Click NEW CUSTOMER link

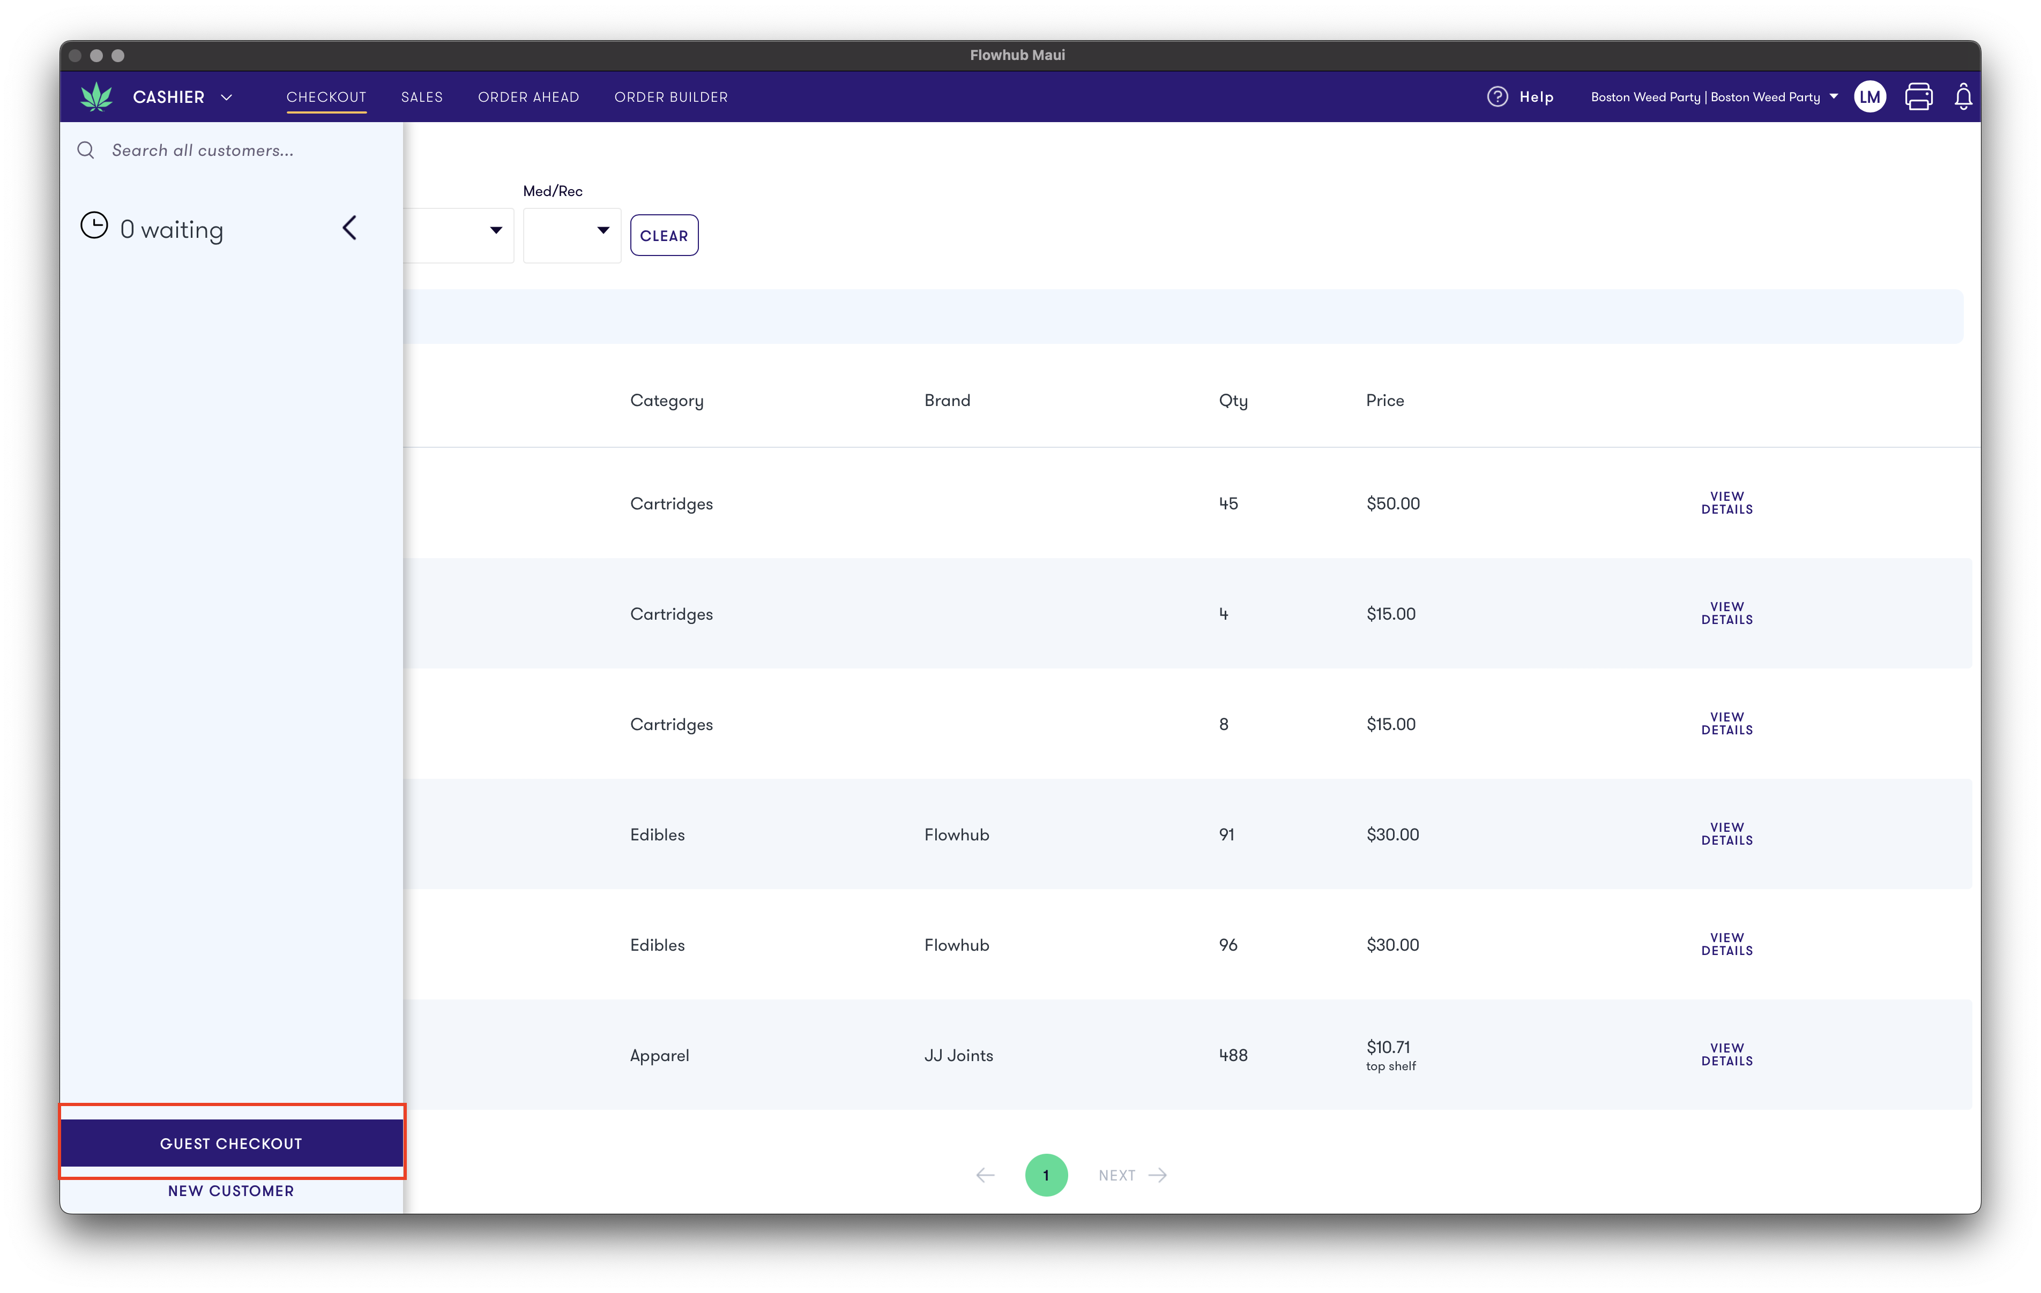(x=230, y=1189)
